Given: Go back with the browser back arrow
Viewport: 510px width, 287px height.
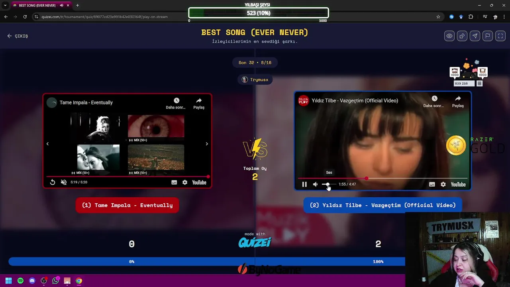Looking at the screenshot, I should pyautogui.click(x=6, y=17).
